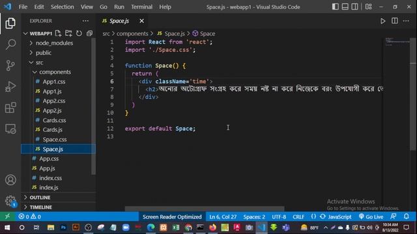
Task: Open Customize Layout icon
Action: pos(368,6)
